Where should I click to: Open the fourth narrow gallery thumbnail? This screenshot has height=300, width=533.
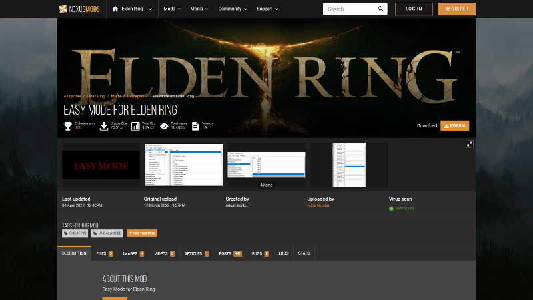[349, 165]
